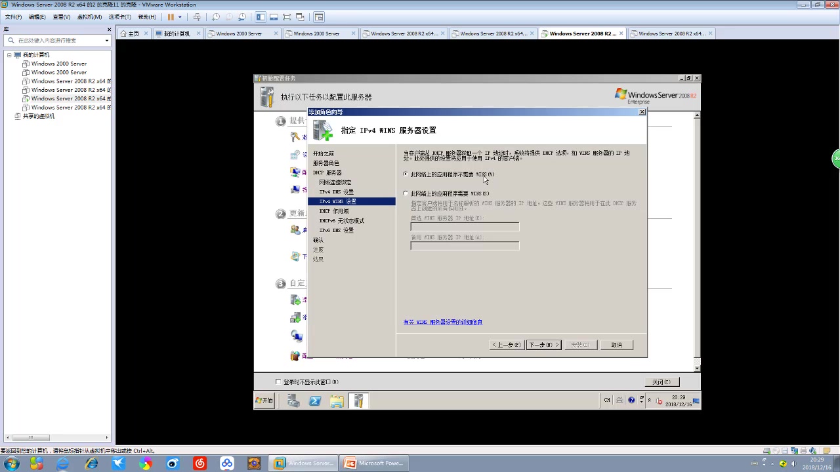The height and width of the screenshot is (472, 840).
Task: Close the Add Roles Wizard dialog
Action: point(642,112)
